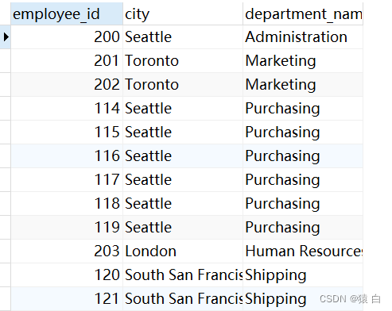Click Seattle cell in row 119

[x=183, y=228]
